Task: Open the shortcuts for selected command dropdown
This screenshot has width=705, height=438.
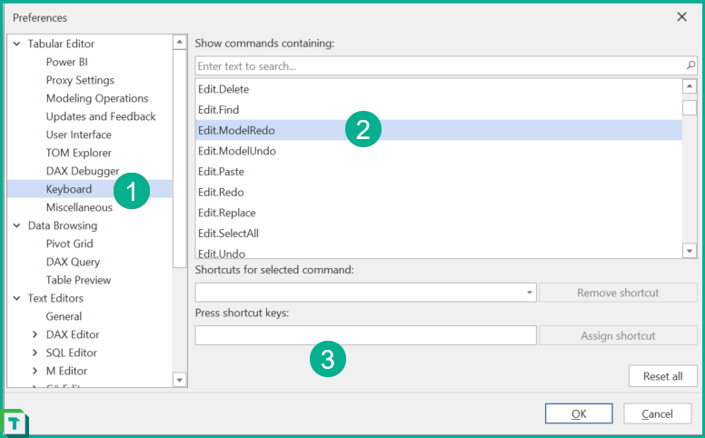Action: click(x=529, y=293)
